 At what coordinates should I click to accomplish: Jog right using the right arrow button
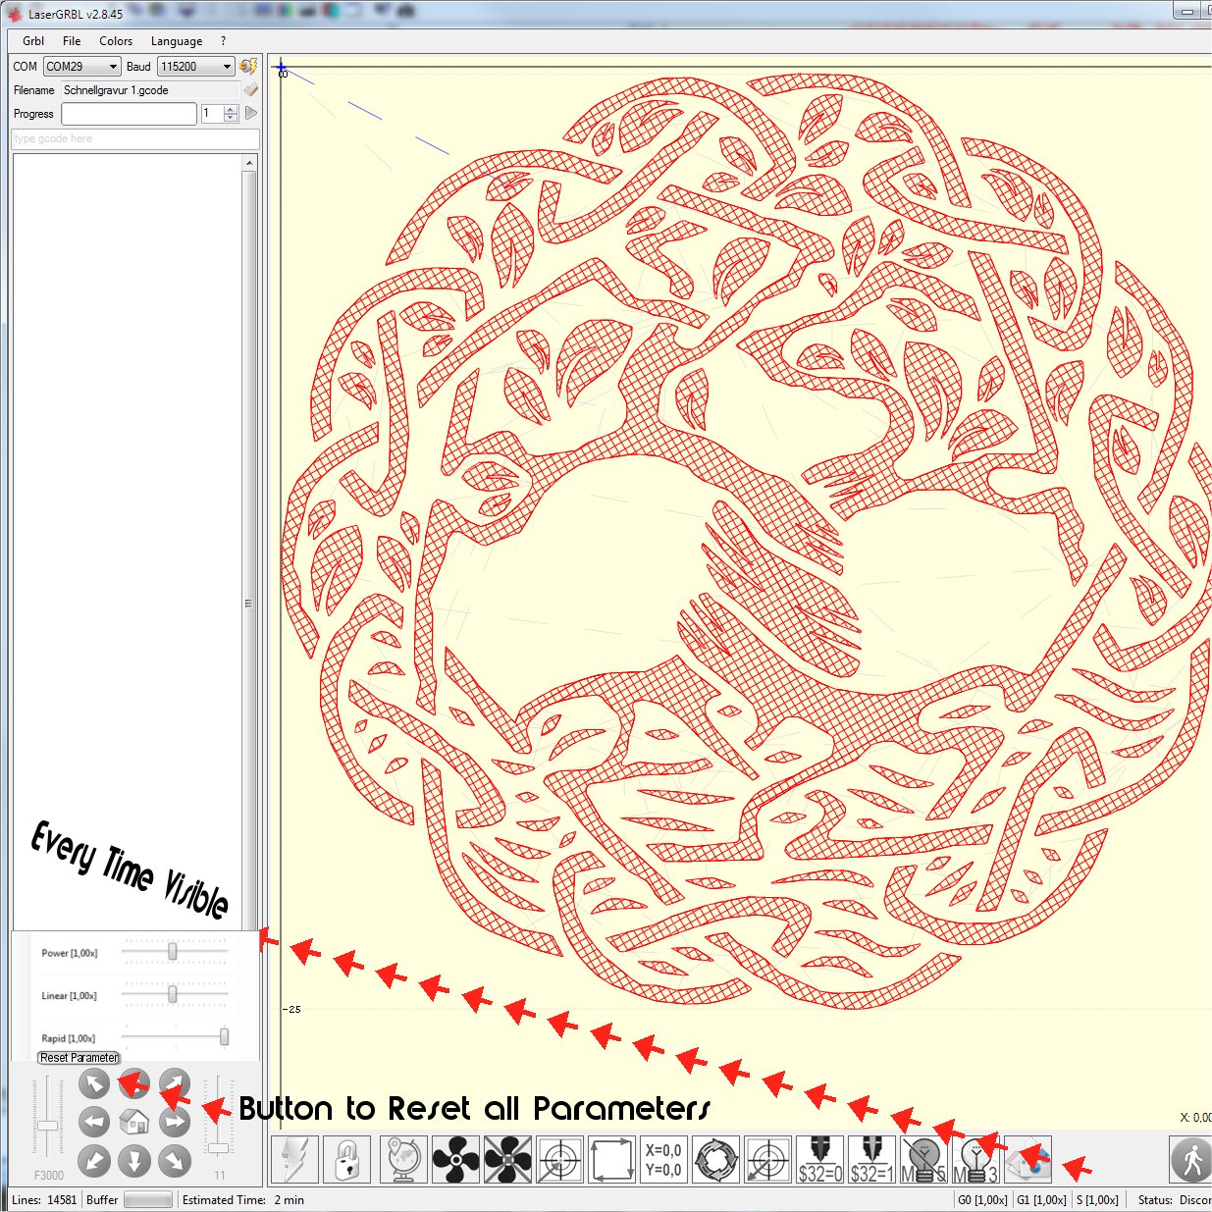tap(175, 1122)
